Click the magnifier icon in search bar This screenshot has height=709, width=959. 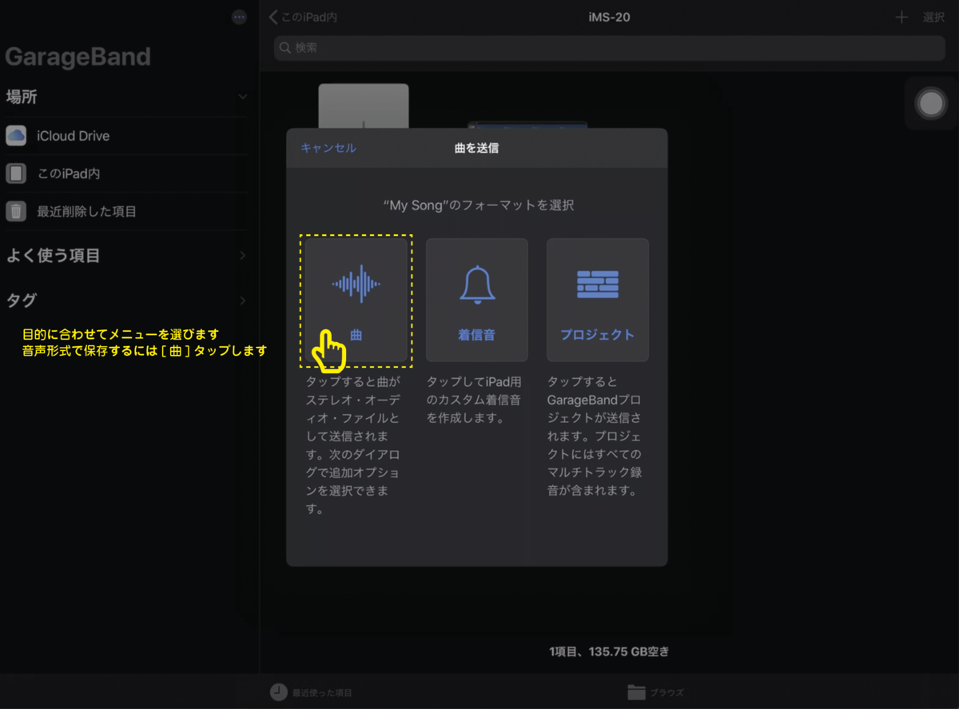pos(285,48)
